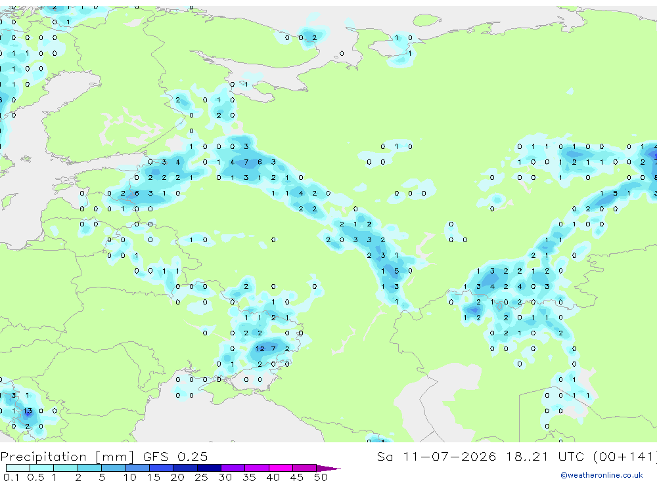
Task: Select legend swatch between 1 and 2
Action: (66, 468)
